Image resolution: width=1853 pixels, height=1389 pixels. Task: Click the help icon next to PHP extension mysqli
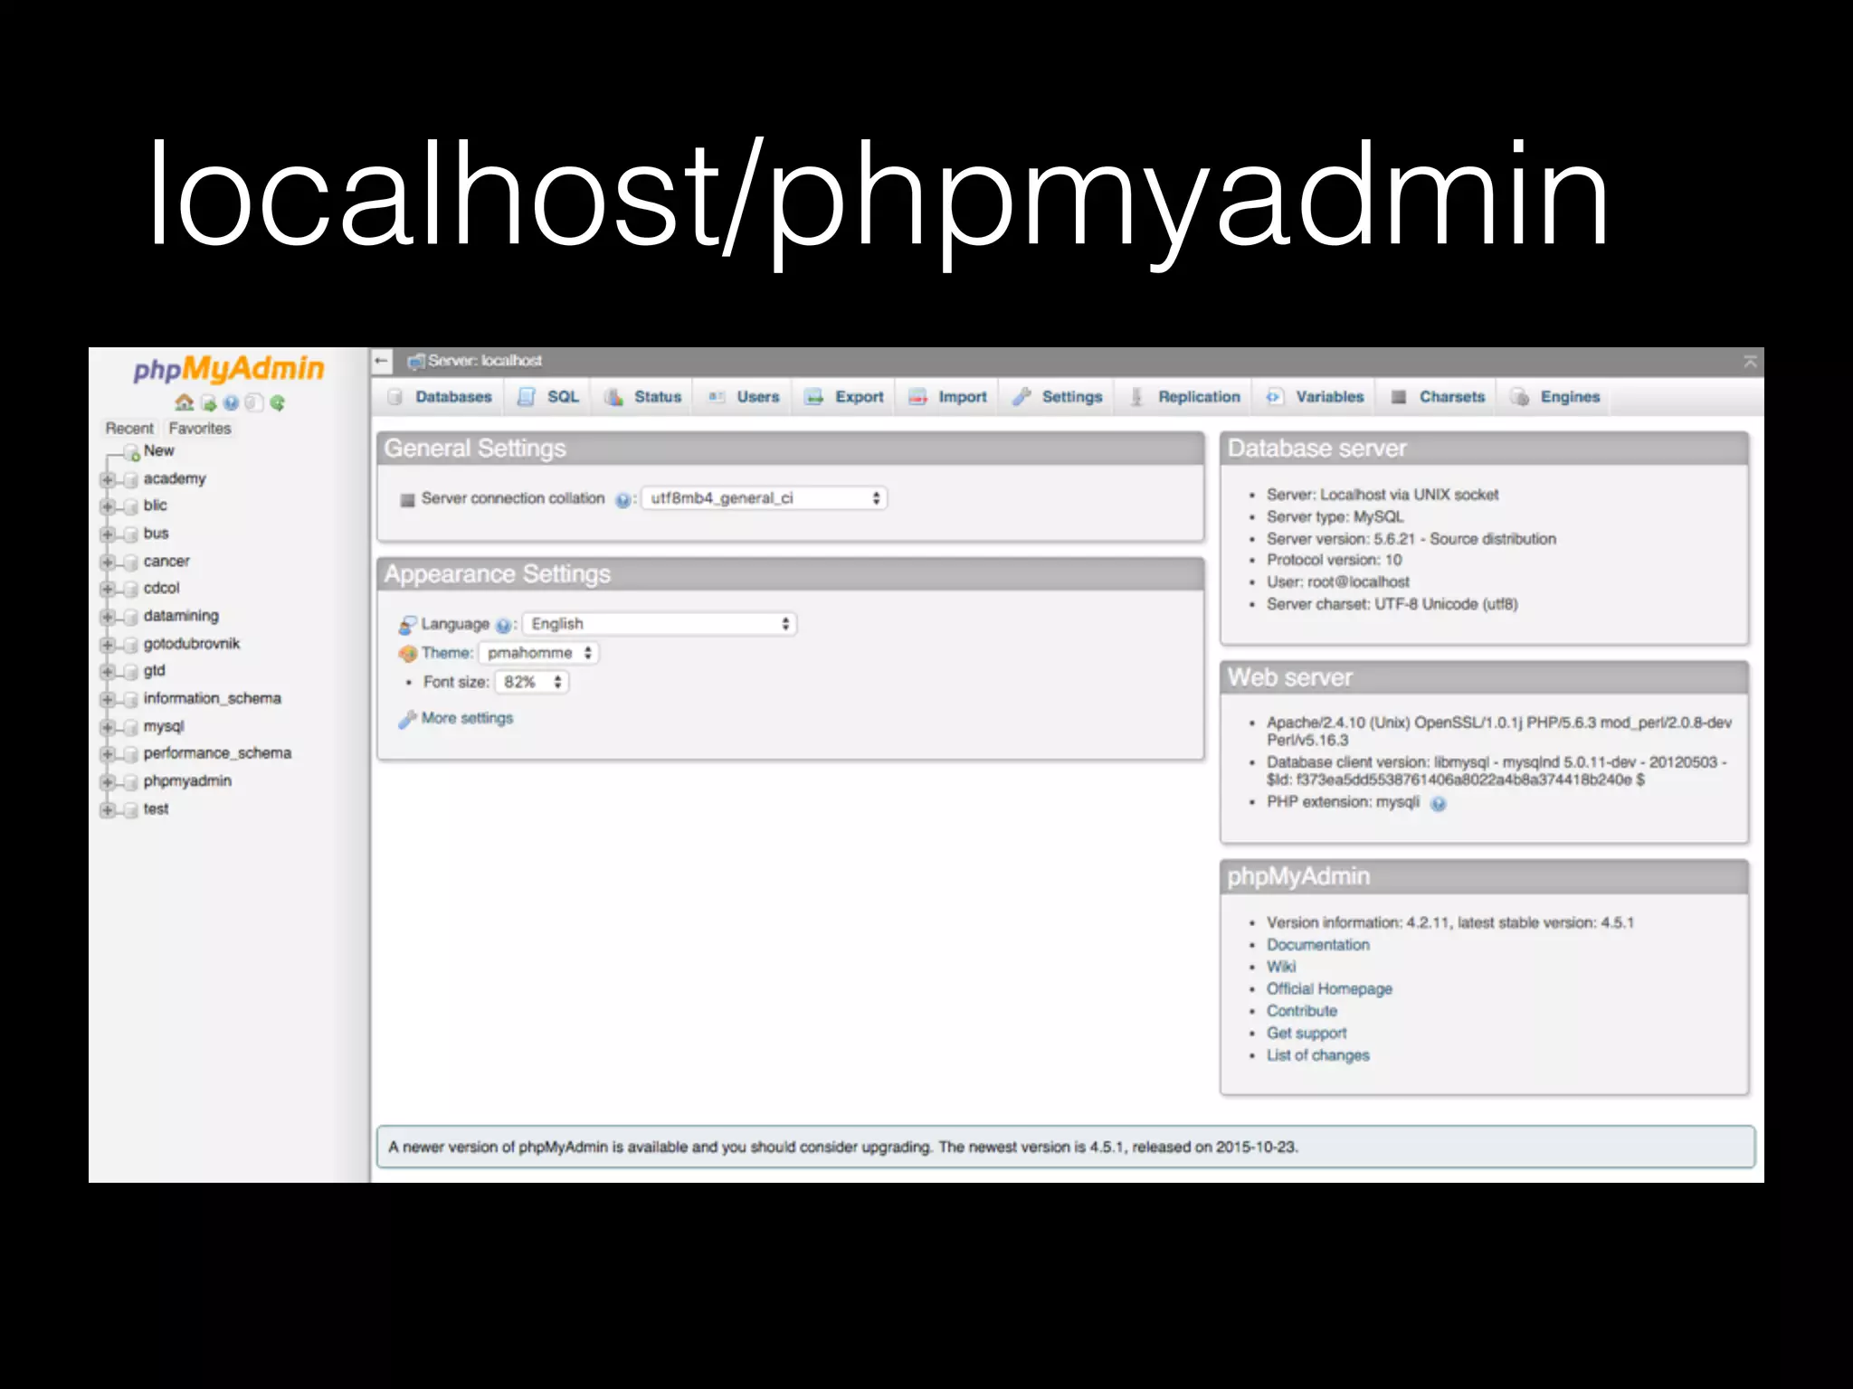point(1439,803)
